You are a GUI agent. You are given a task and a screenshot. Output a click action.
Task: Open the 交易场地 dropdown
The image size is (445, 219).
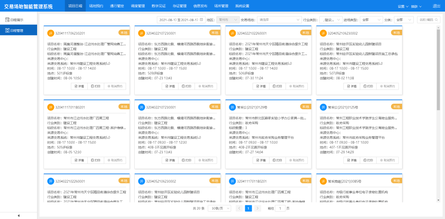point(279,20)
